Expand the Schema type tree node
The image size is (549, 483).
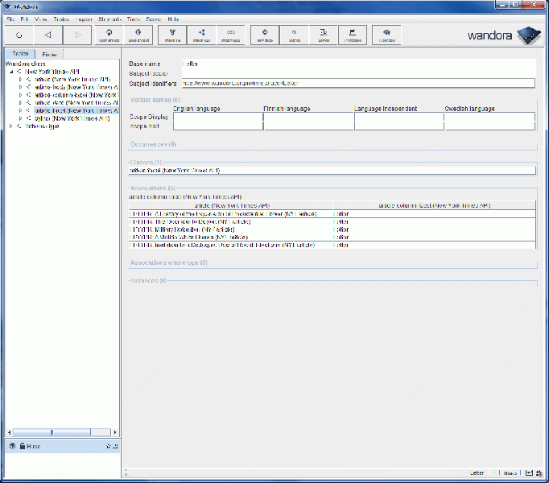pyautogui.click(x=10, y=126)
